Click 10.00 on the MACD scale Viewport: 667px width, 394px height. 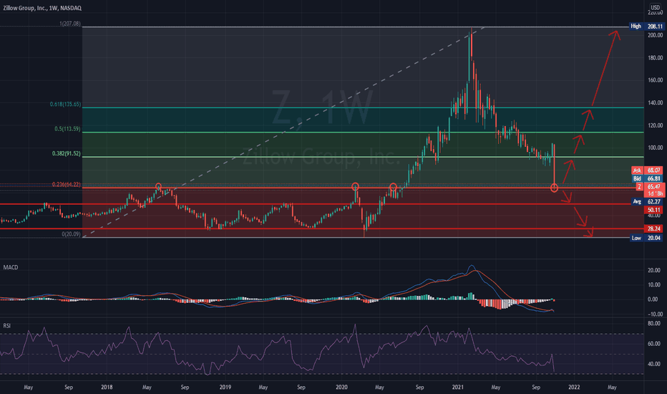pos(654,284)
